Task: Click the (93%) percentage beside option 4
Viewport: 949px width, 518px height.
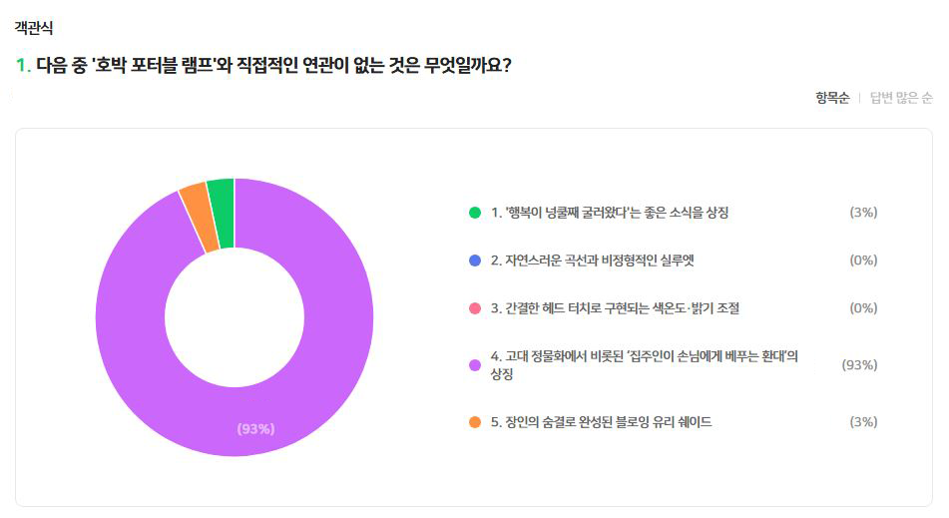Action: 859,365
